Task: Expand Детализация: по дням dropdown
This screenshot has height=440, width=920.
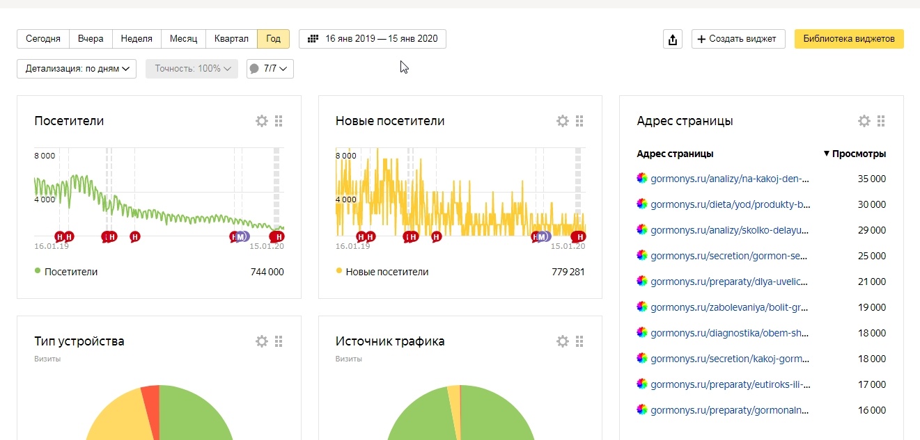Action: pyautogui.click(x=77, y=69)
